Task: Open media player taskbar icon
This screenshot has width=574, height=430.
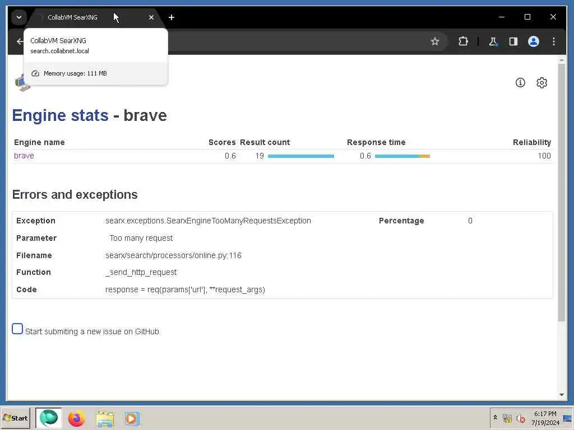Action: (132, 418)
